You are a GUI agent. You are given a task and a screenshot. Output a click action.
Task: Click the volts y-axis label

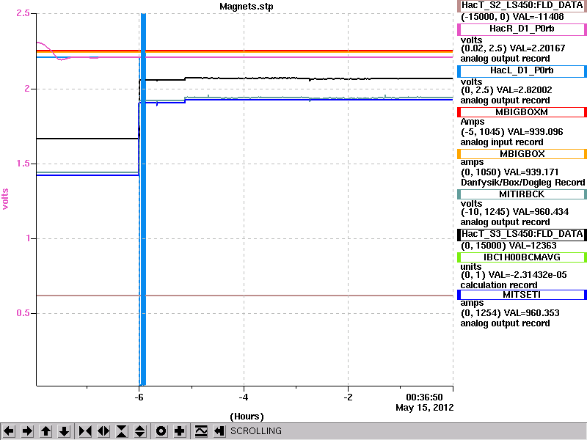(5, 199)
